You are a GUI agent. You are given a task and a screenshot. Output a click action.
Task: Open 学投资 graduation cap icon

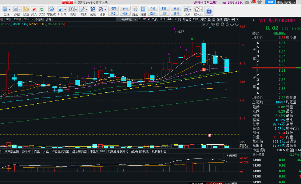click(x=51, y=9)
